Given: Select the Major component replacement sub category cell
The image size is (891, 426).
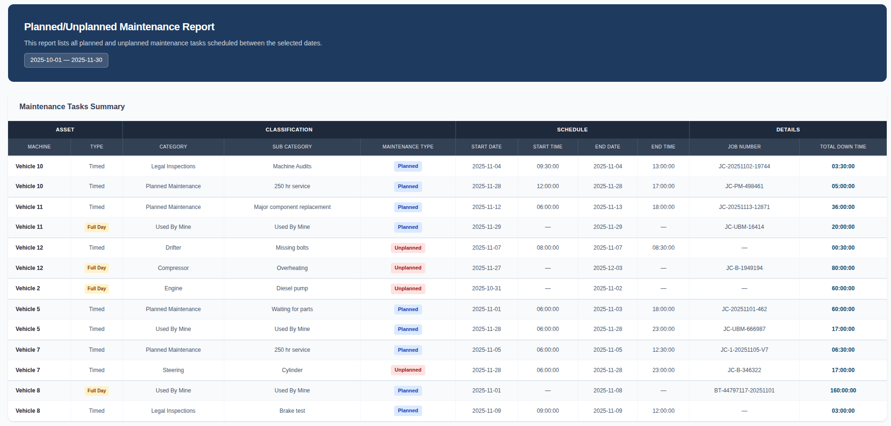Looking at the screenshot, I should 292,207.
